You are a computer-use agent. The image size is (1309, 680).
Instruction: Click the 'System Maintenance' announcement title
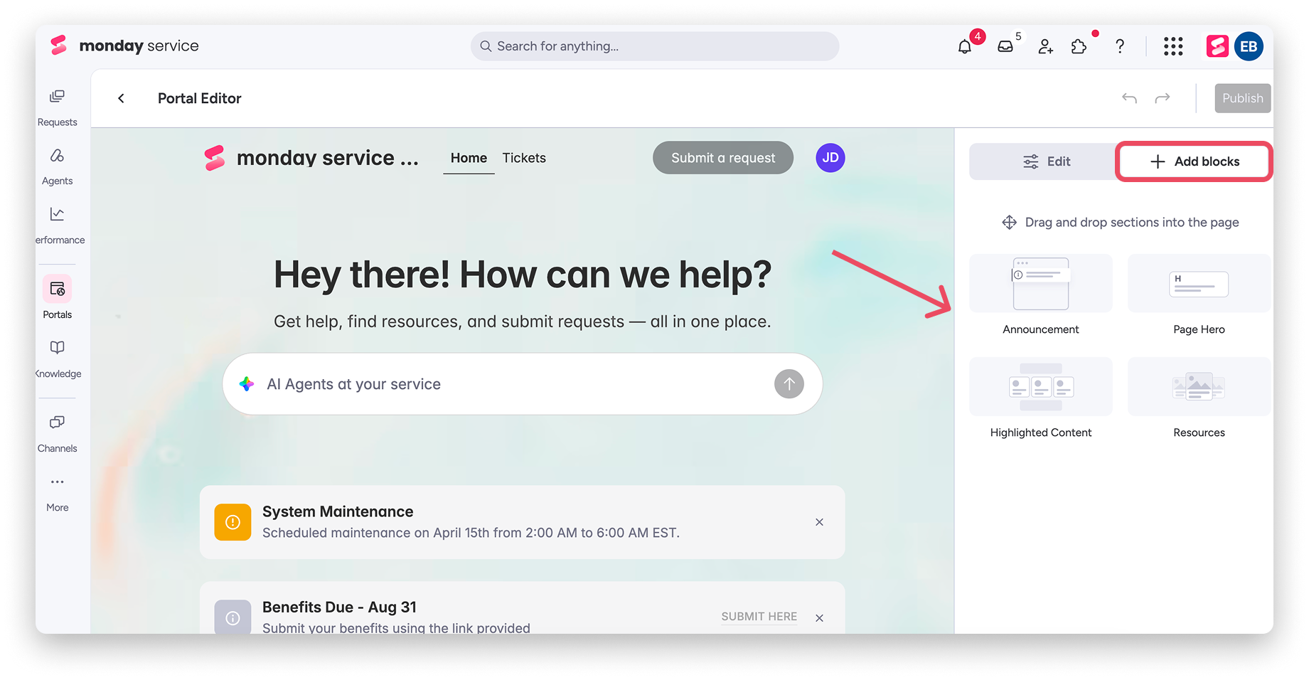338,511
